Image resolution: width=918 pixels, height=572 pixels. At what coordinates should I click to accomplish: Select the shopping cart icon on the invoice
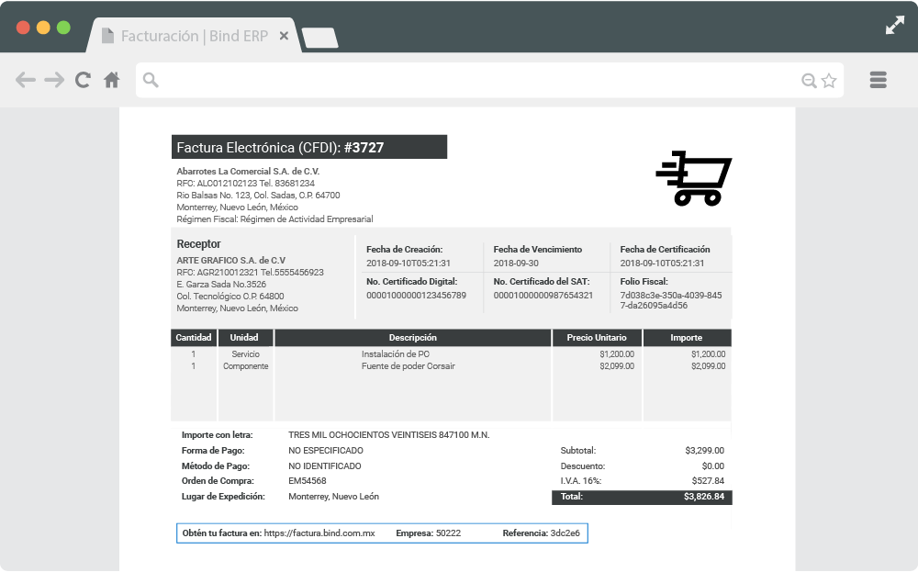tap(693, 179)
